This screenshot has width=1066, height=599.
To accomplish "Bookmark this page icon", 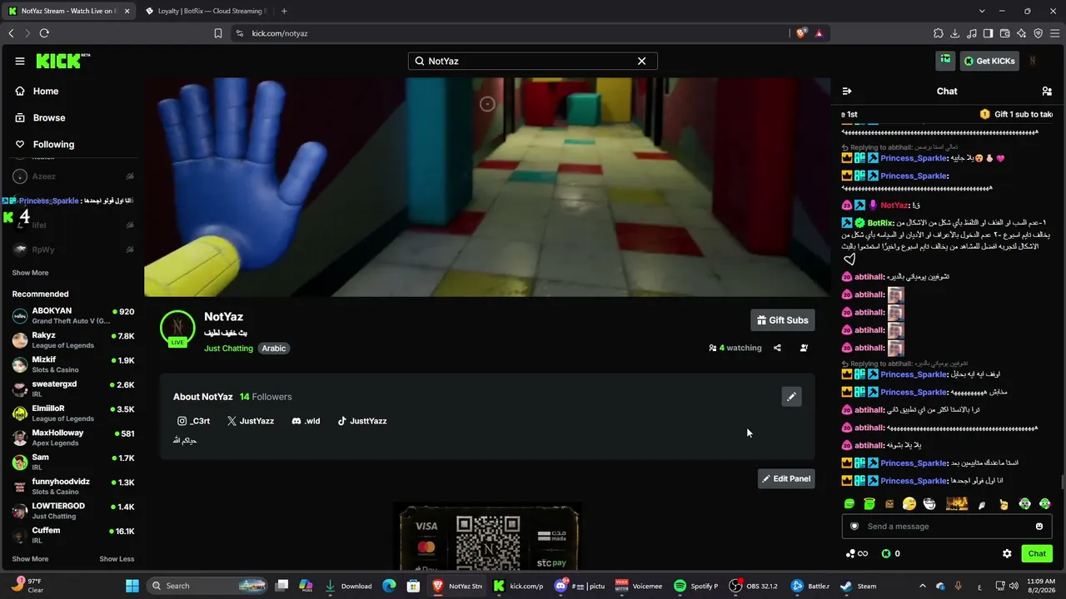I will point(218,33).
